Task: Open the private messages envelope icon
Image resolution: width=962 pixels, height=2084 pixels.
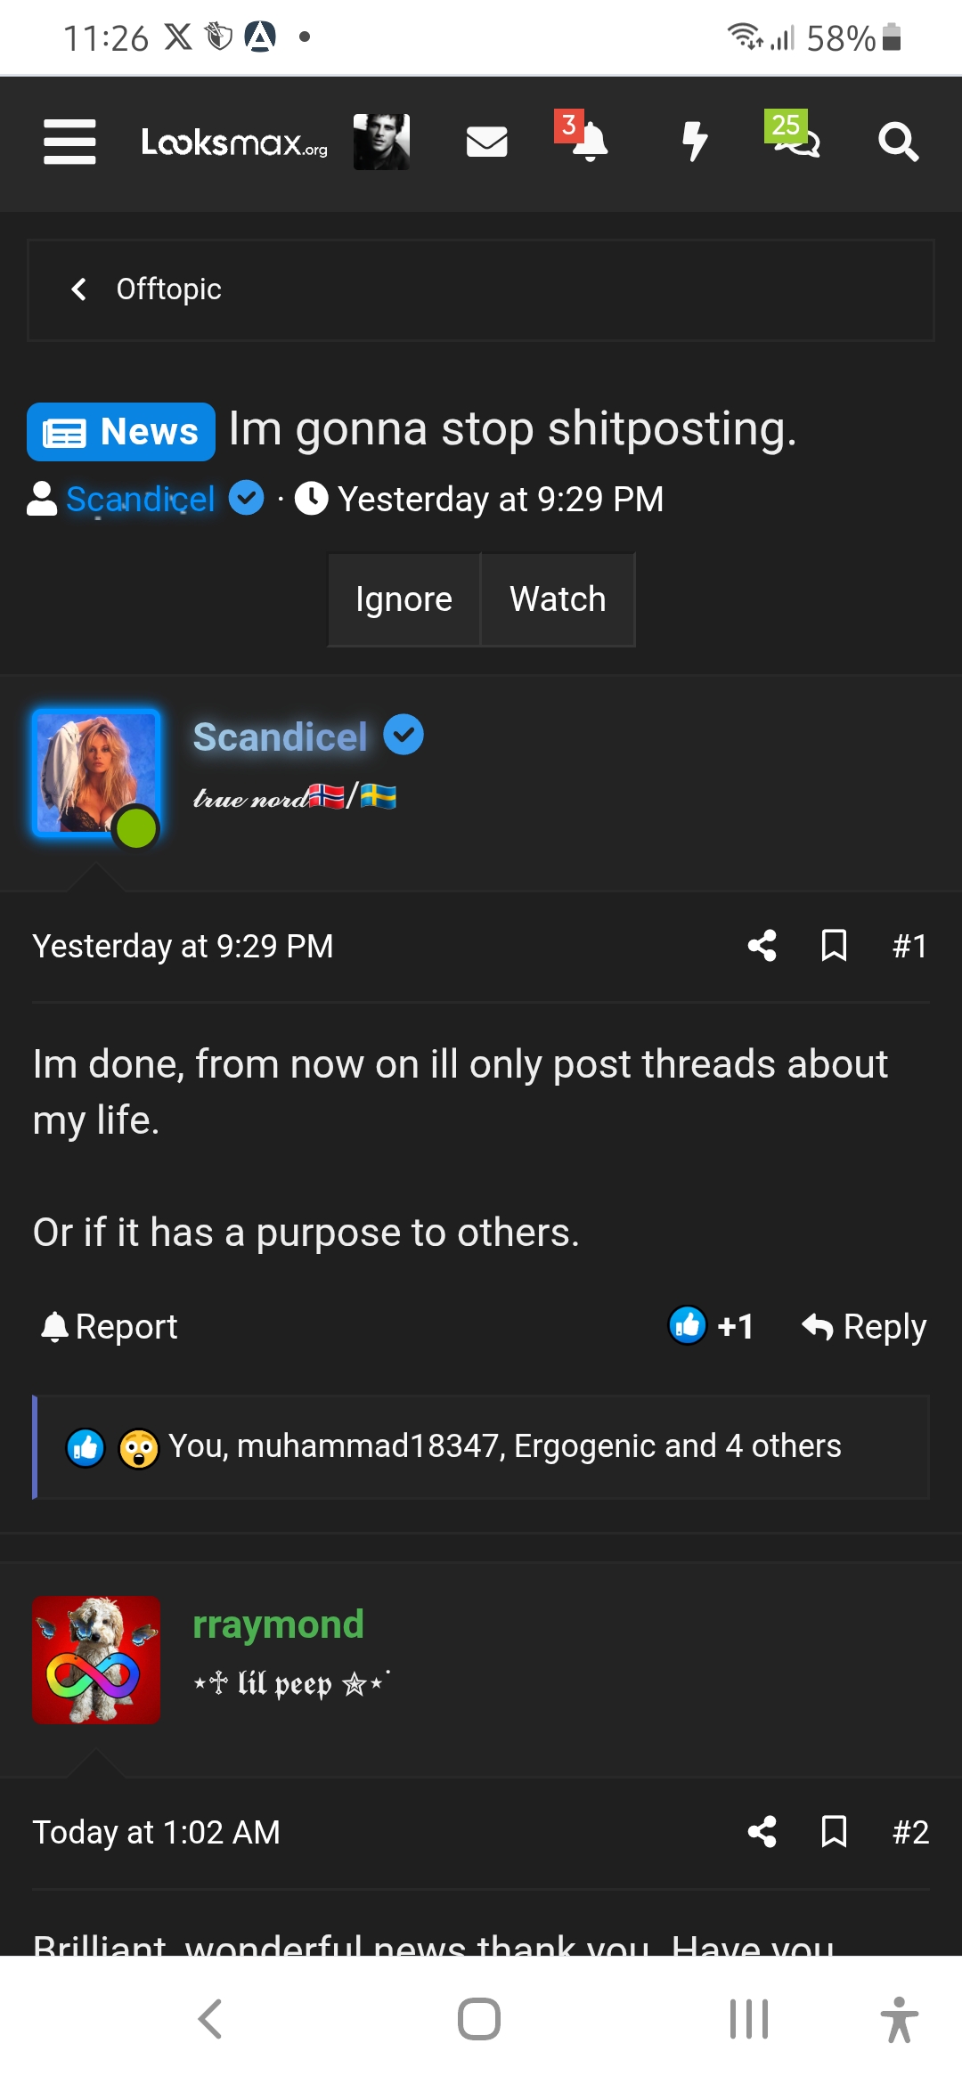Action: (x=486, y=142)
